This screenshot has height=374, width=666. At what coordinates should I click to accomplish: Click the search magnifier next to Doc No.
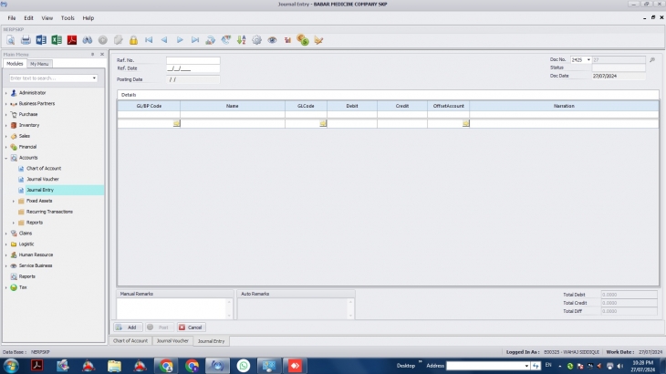(652, 60)
